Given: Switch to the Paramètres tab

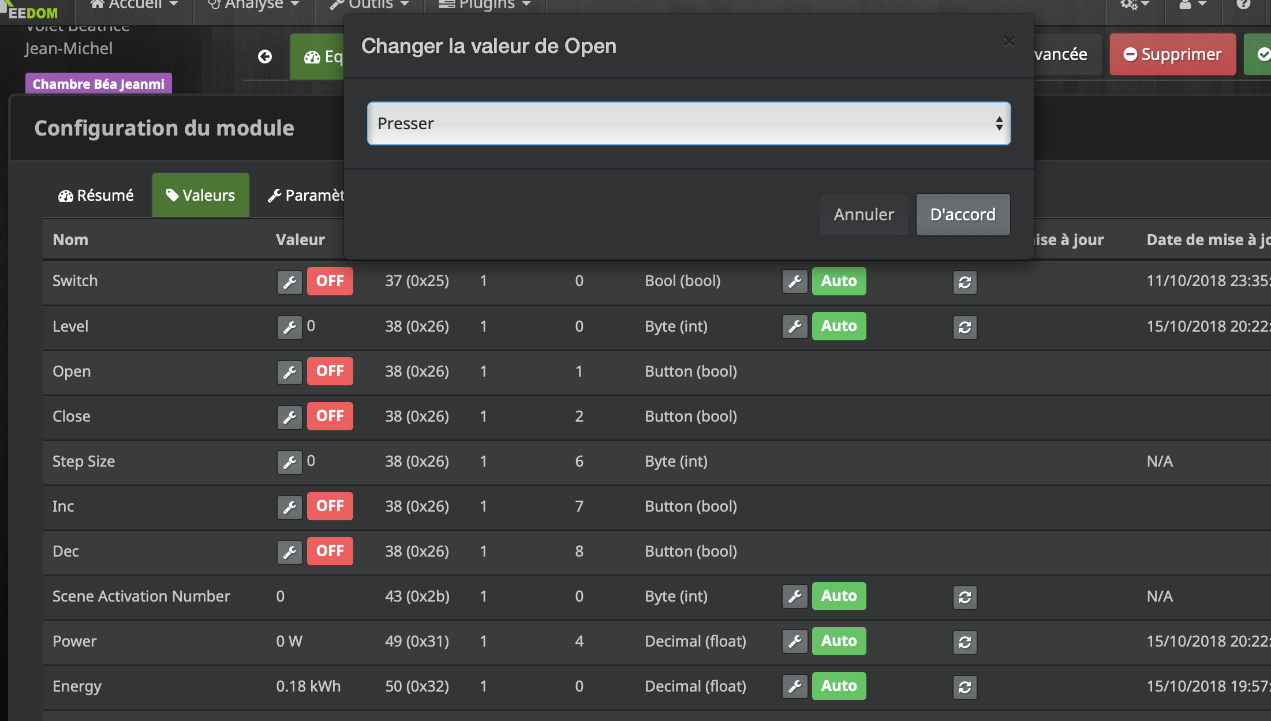Looking at the screenshot, I should click(x=306, y=196).
